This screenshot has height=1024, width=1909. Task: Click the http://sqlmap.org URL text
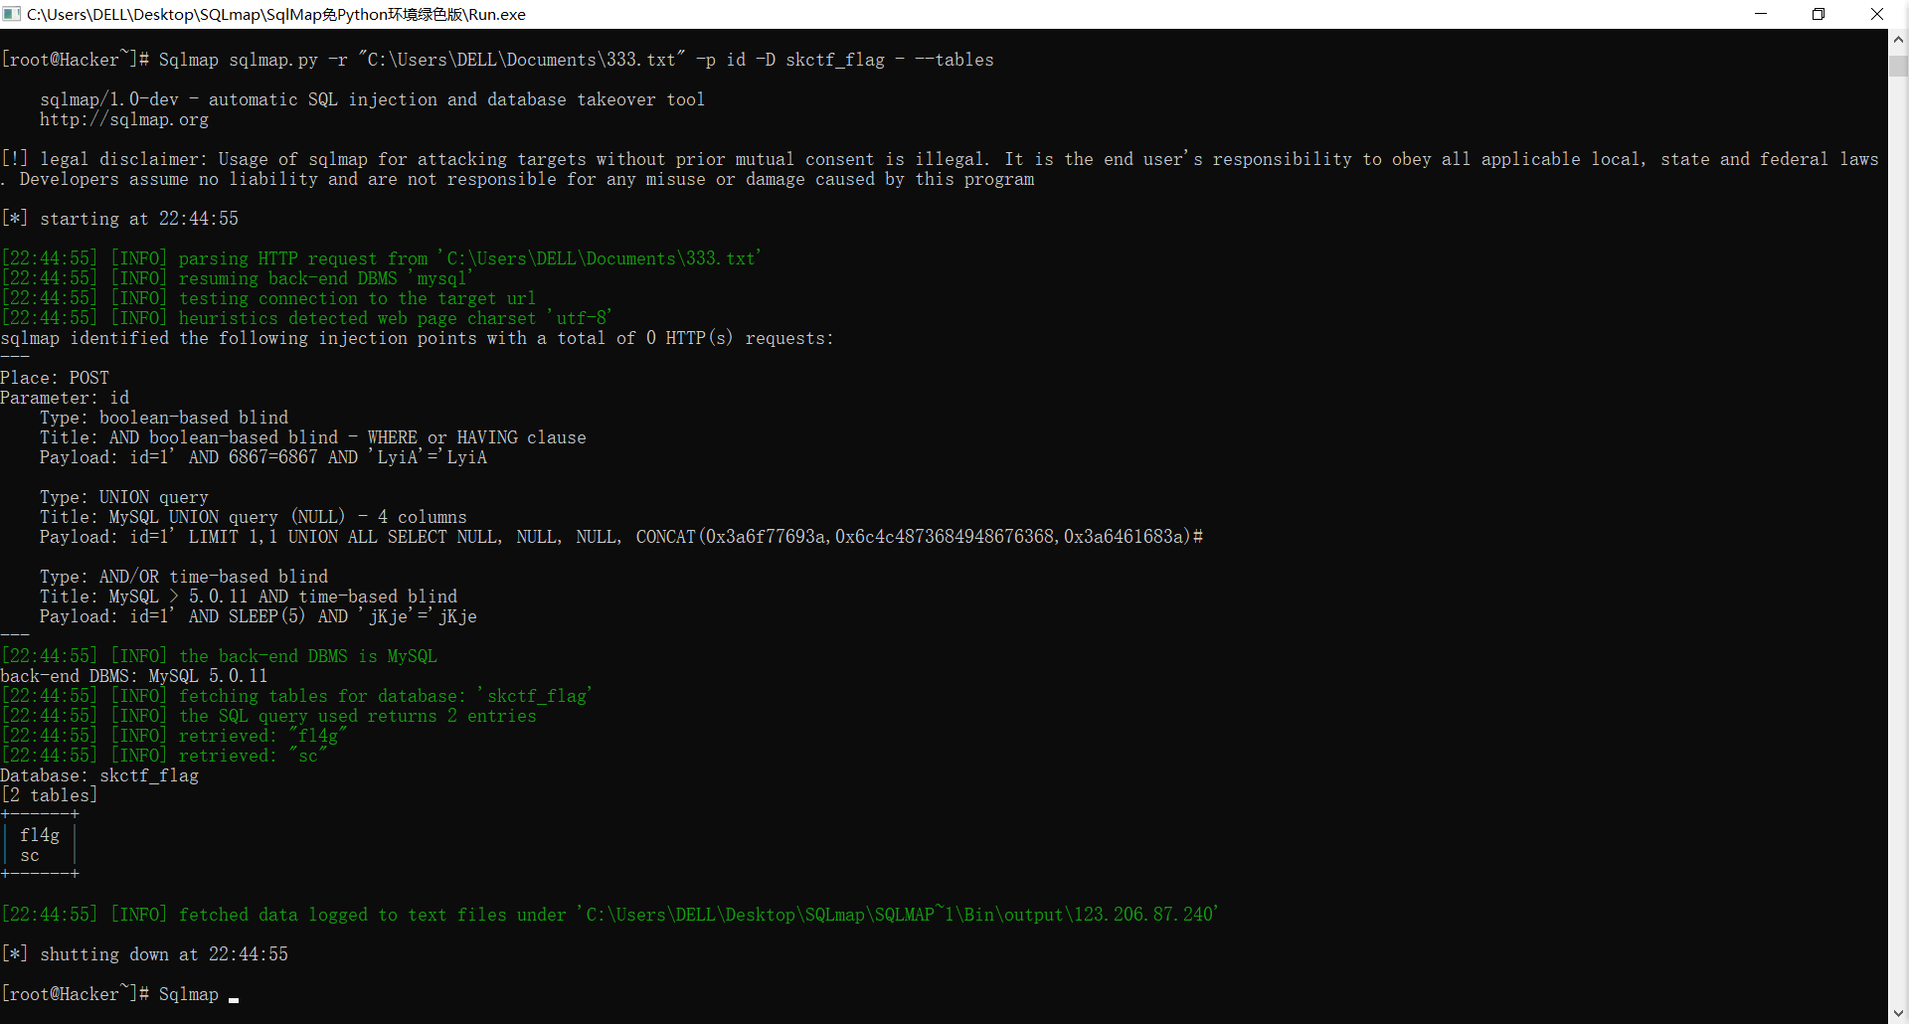coord(124,119)
